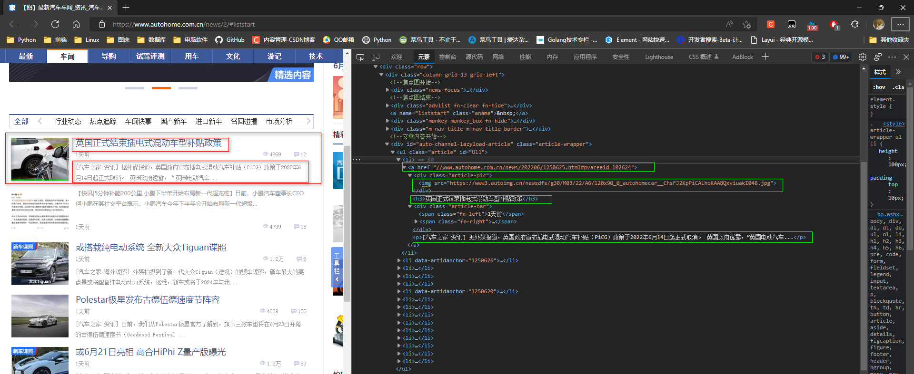Image resolution: width=914 pixels, height=374 pixels.
Task: Go to browser home page icon
Action: coord(76,24)
